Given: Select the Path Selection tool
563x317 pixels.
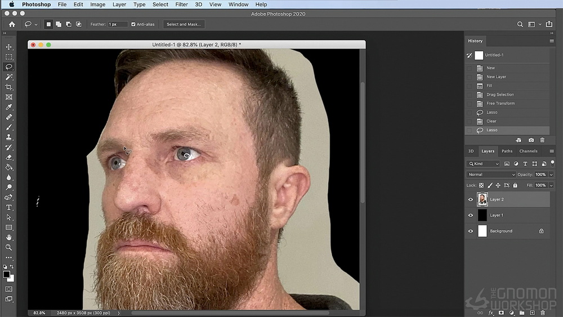Looking at the screenshot, I should pos(8,217).
